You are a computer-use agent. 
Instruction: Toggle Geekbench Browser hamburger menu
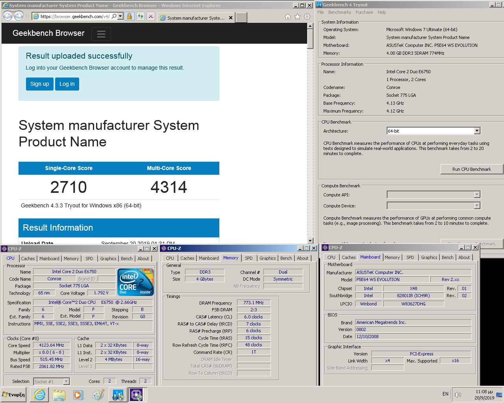pos(101,34)
